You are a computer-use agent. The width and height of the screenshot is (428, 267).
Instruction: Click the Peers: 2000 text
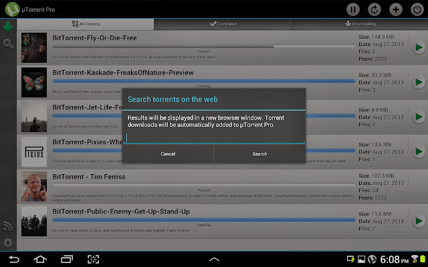[372, 59]
